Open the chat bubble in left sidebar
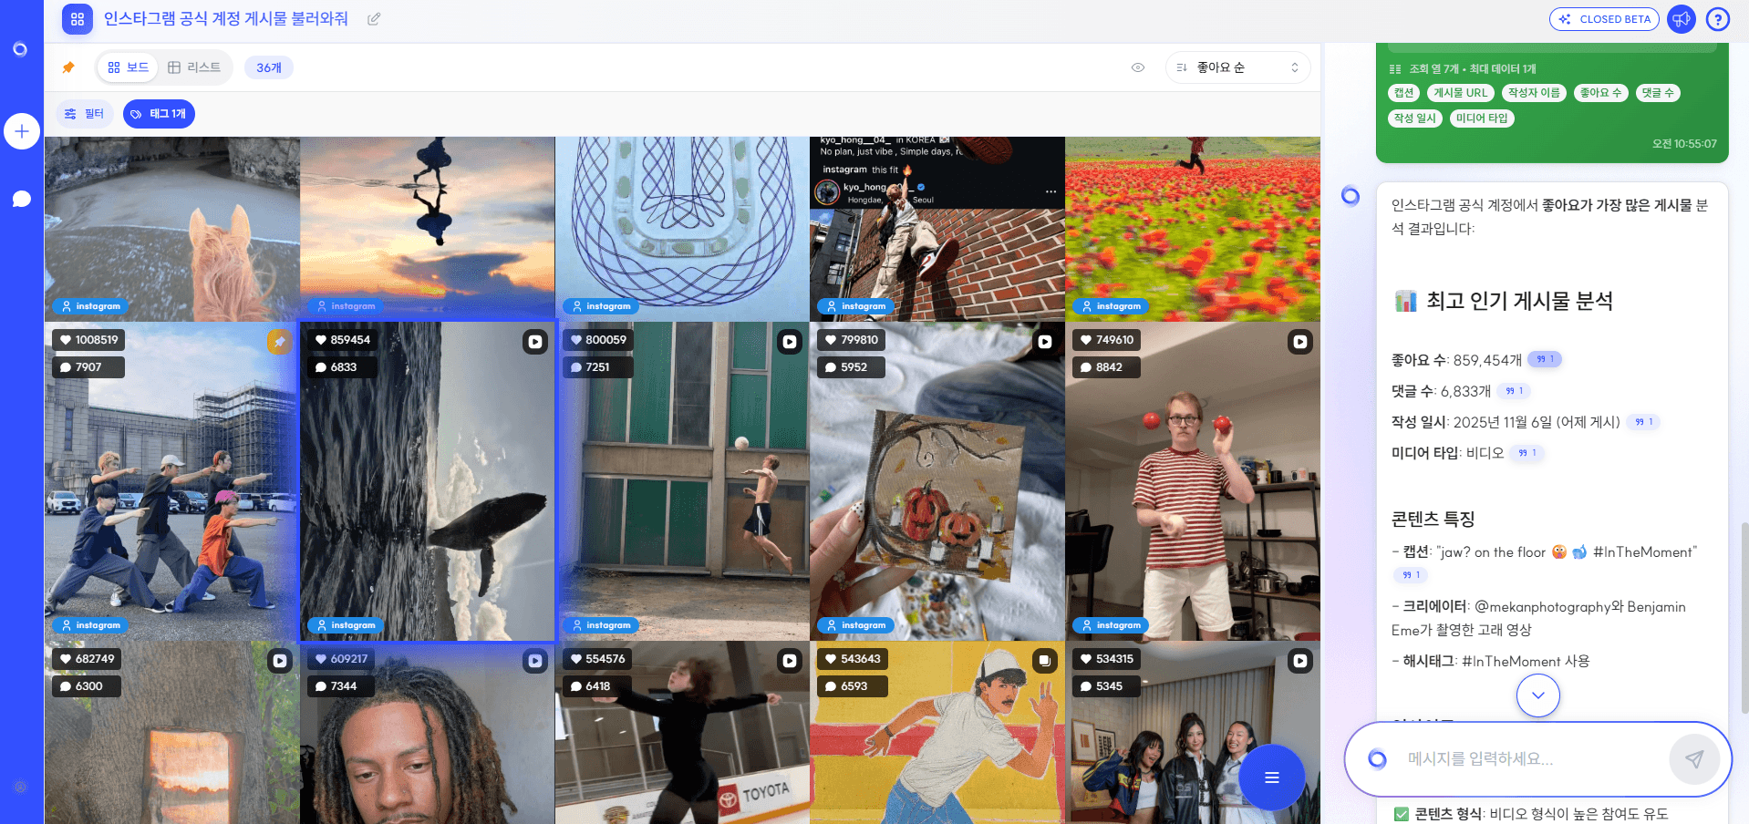The image size is (1749, 824). point(22,199)
